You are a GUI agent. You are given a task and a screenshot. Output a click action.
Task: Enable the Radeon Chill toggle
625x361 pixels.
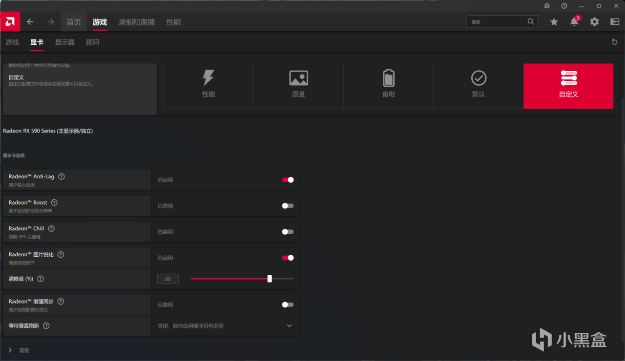288,231
